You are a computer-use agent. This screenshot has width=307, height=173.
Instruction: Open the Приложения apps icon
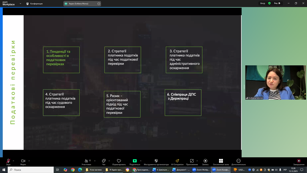[192, 161]
